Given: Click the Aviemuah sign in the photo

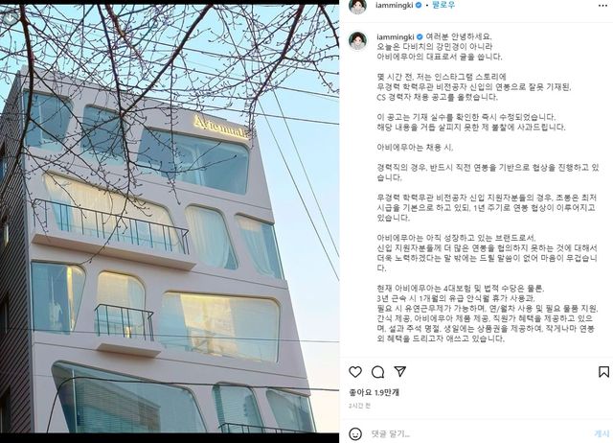Looking at the screenshot, I should pyautogui.click(x=221, y=128).
